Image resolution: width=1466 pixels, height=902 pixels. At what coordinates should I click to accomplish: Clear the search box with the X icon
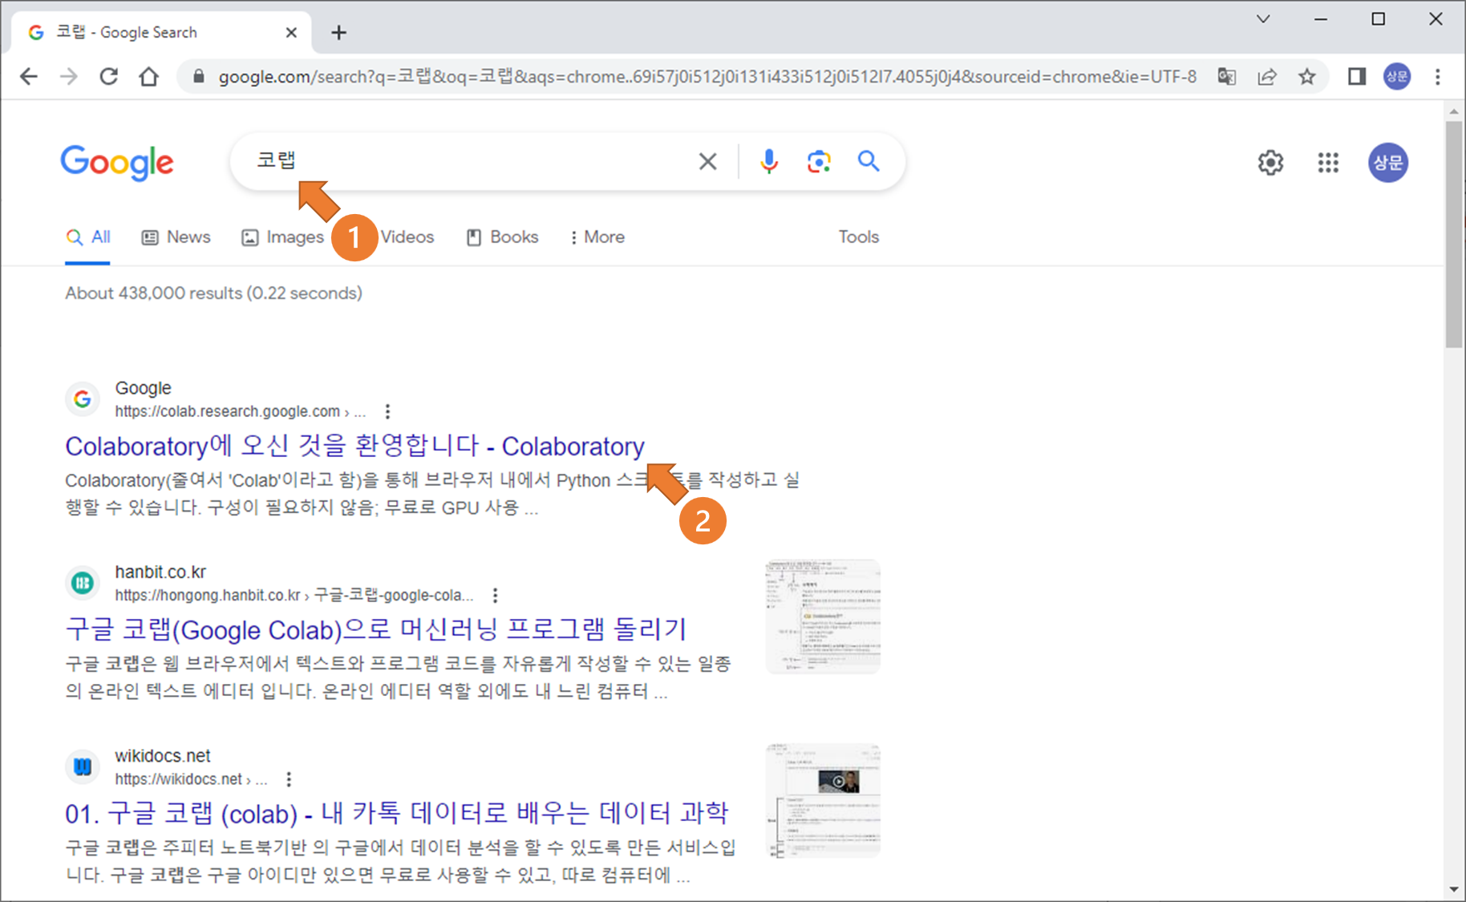point(707,161)
